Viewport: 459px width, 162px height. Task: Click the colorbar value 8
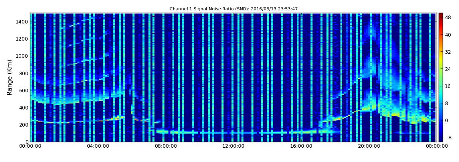pyautogui.click(x=447, y=103)
